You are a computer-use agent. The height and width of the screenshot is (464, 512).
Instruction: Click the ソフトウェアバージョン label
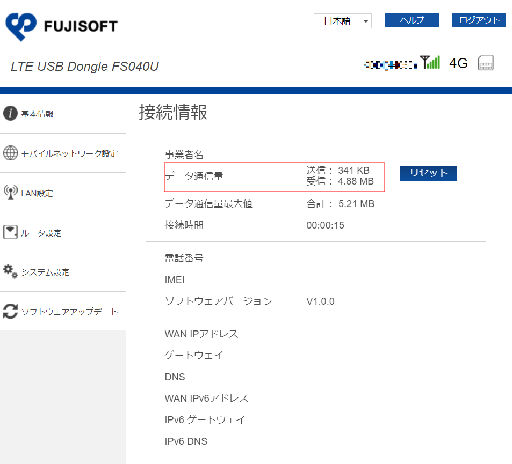[x=218, y=301]
